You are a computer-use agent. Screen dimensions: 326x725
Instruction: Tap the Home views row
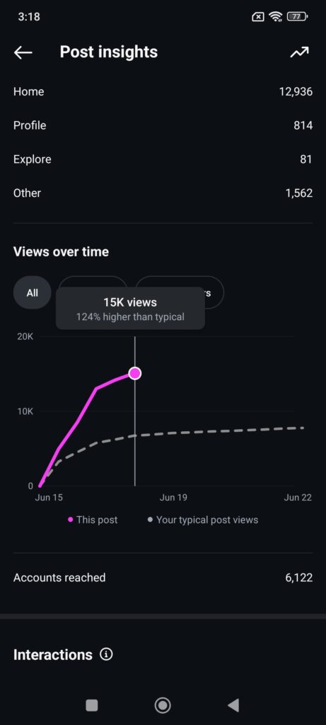pos(163,91)
